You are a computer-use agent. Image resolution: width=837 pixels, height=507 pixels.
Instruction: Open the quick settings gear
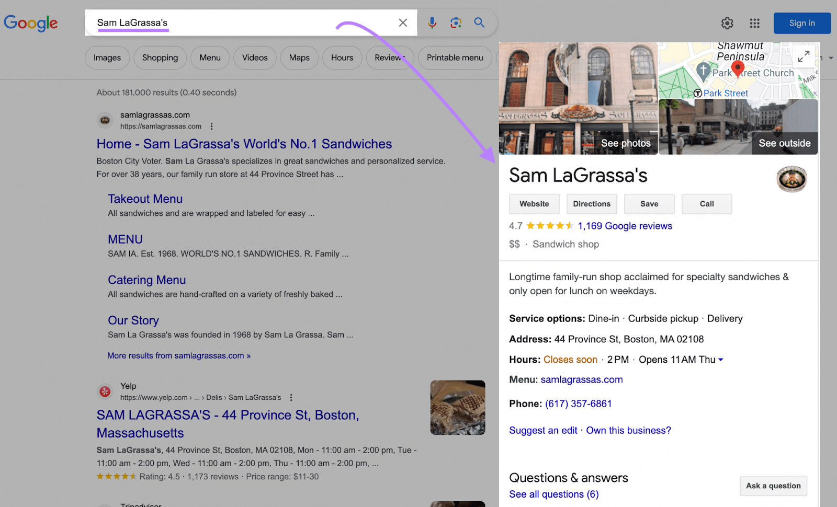[x=727, y=23]
